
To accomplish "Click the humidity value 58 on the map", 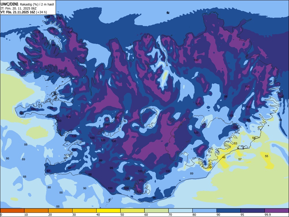I will coord(254,138).
